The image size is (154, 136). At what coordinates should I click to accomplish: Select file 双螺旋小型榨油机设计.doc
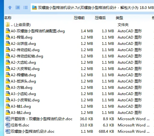coord(32,132)
